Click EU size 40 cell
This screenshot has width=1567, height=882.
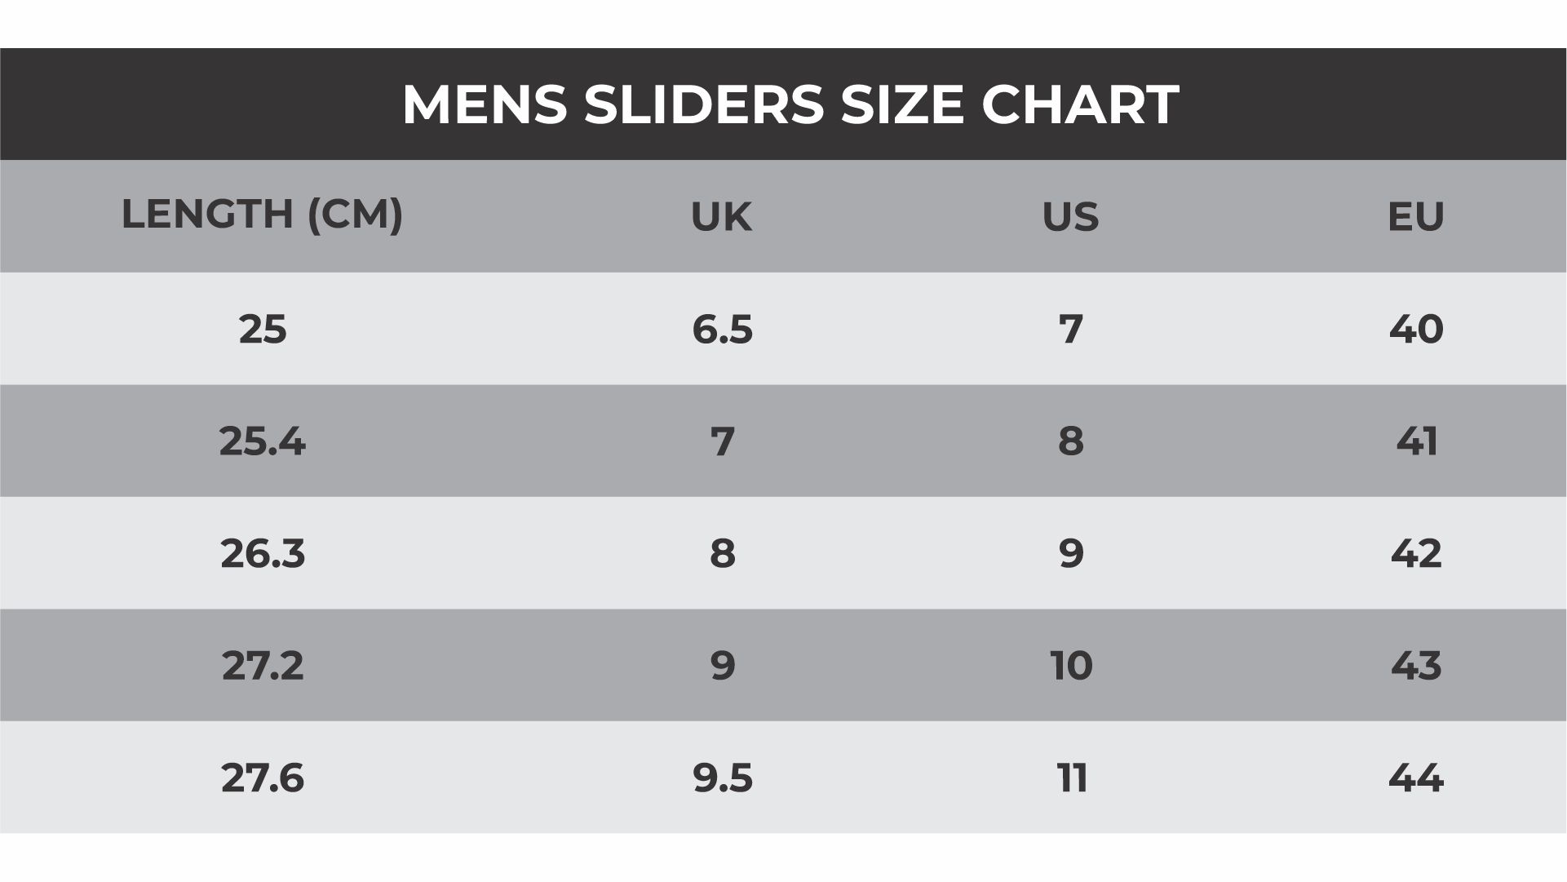tap(1415, 330)
